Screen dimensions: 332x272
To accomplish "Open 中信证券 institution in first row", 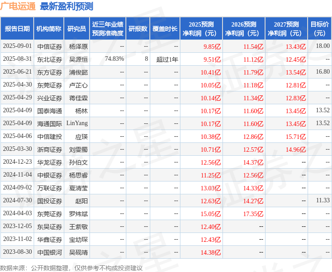I will tap(49, 46).
